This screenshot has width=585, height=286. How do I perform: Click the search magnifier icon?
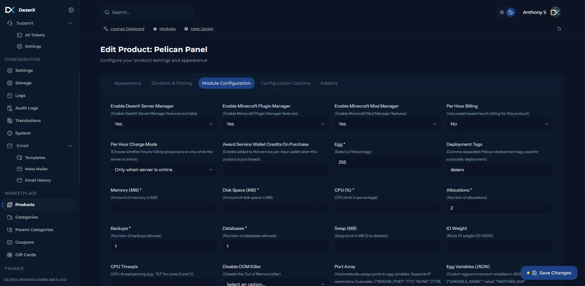107,12
